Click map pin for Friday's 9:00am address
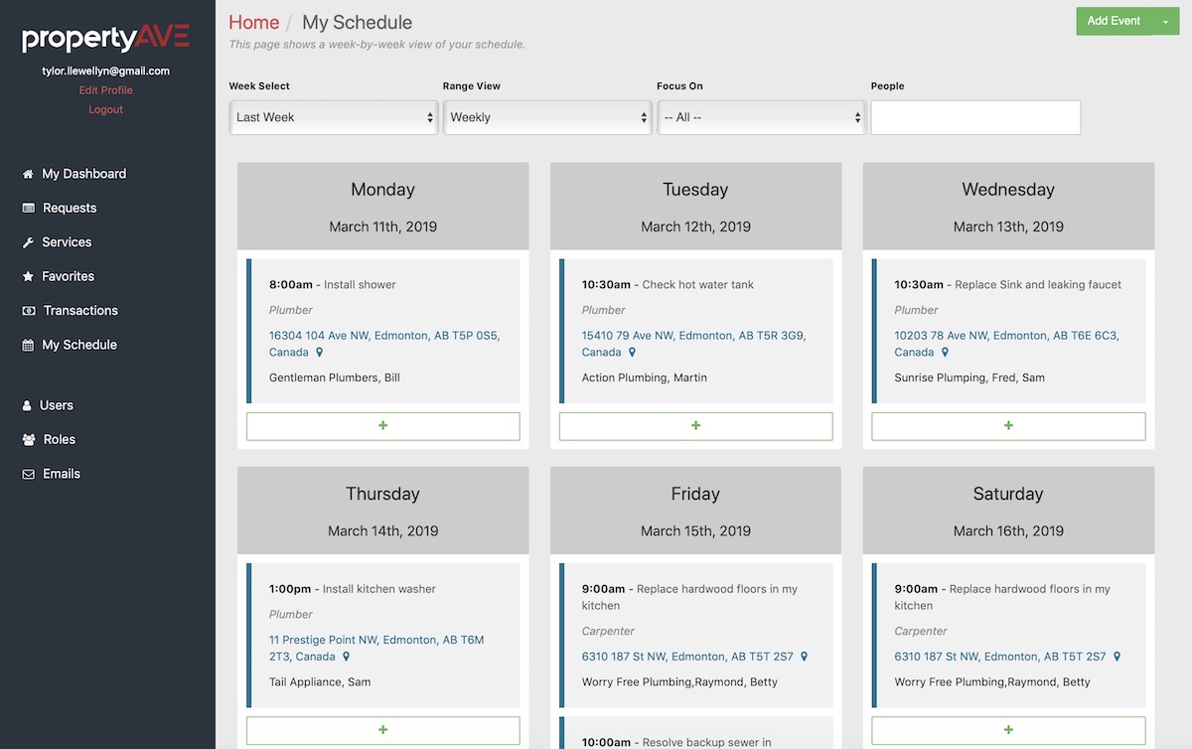This screenshot has width=1192, height=749. (805, 657)
